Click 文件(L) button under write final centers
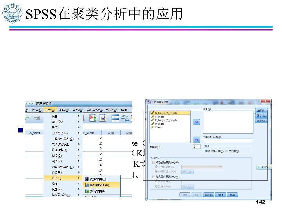282x211 pixels. pyautogui.click(x=188, y=187)
